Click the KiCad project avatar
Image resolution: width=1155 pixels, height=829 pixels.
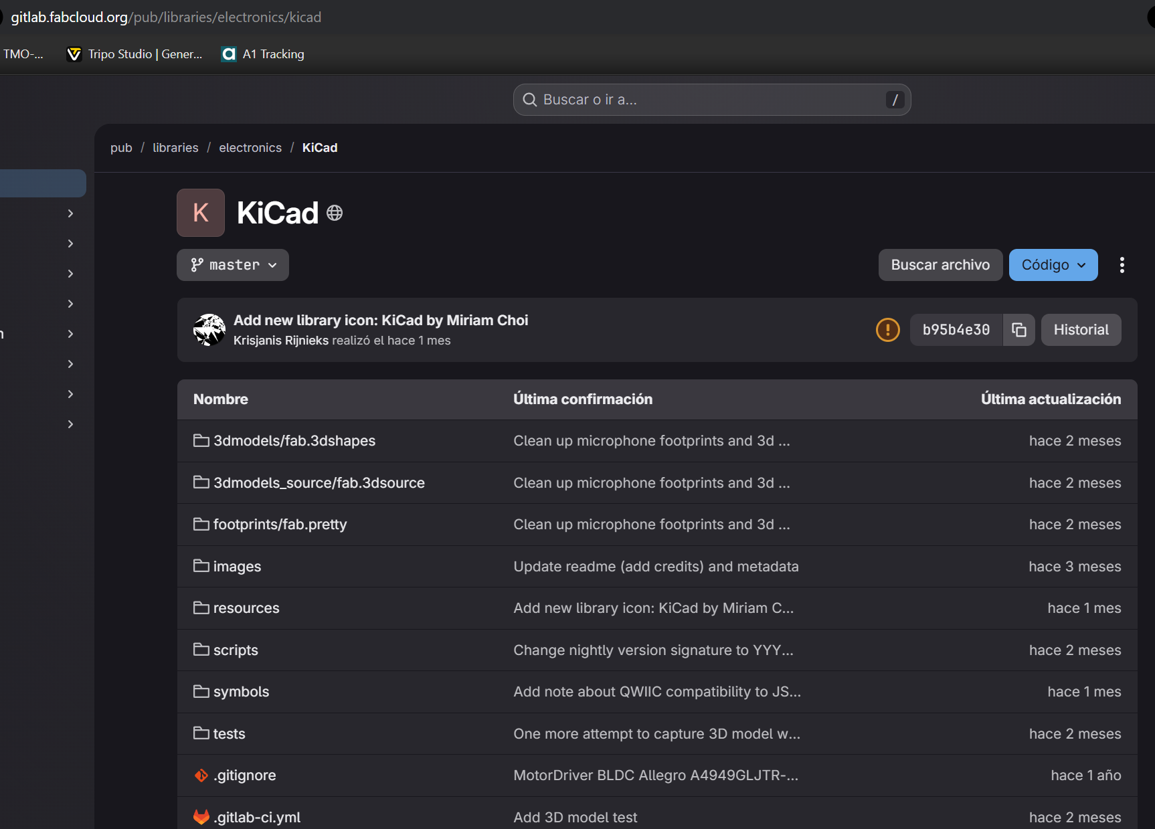(x=201, y=213)
